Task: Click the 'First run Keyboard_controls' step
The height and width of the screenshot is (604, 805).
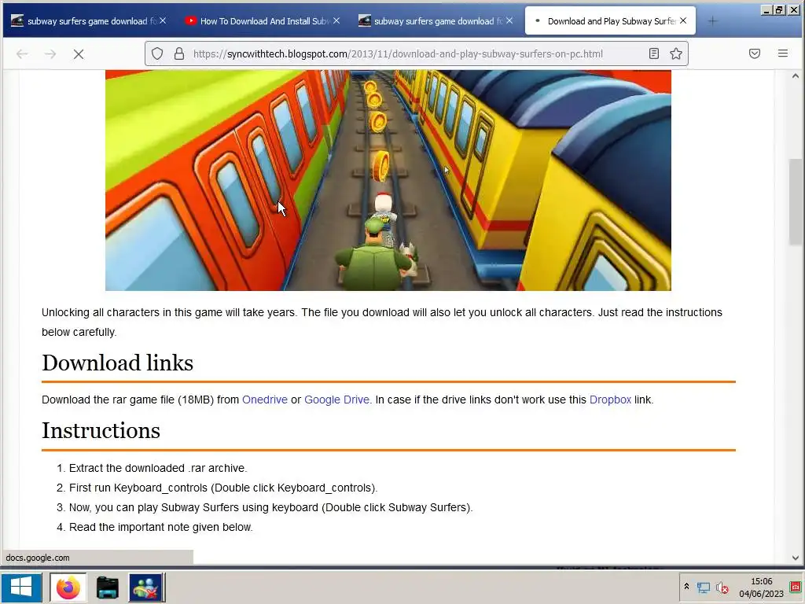Action: pos(223,488)
